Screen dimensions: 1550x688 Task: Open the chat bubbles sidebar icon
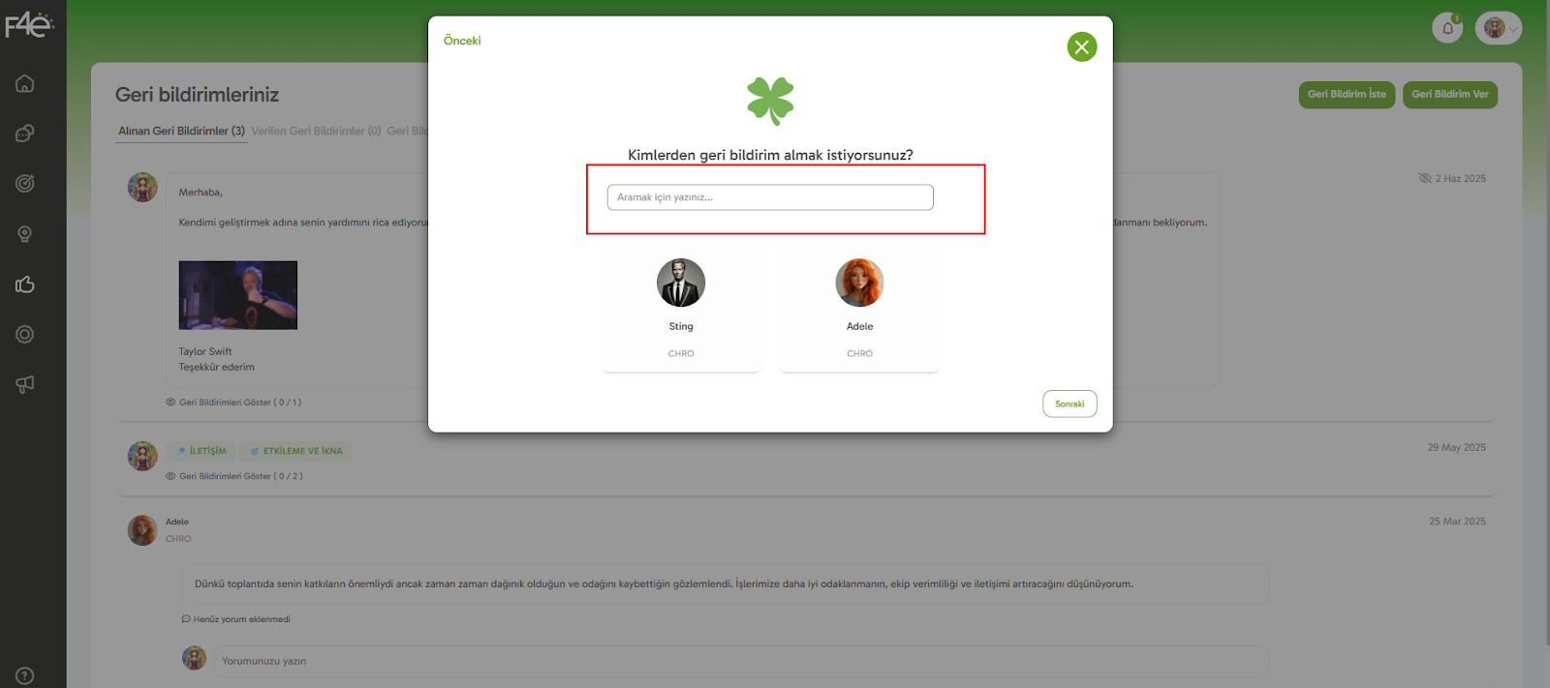click(x=25, y=134)
